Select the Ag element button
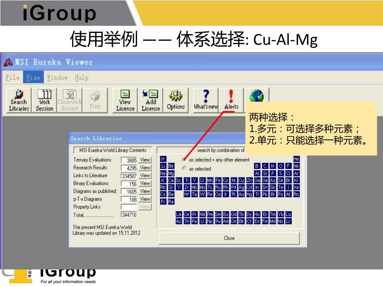 coord(241,187)
